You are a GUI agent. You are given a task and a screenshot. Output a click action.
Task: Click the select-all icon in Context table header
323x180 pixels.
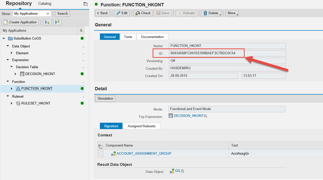(x=100, y=146)
